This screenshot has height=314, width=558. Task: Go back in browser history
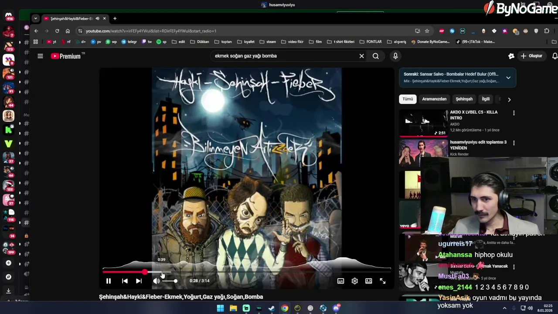point(36,31)
